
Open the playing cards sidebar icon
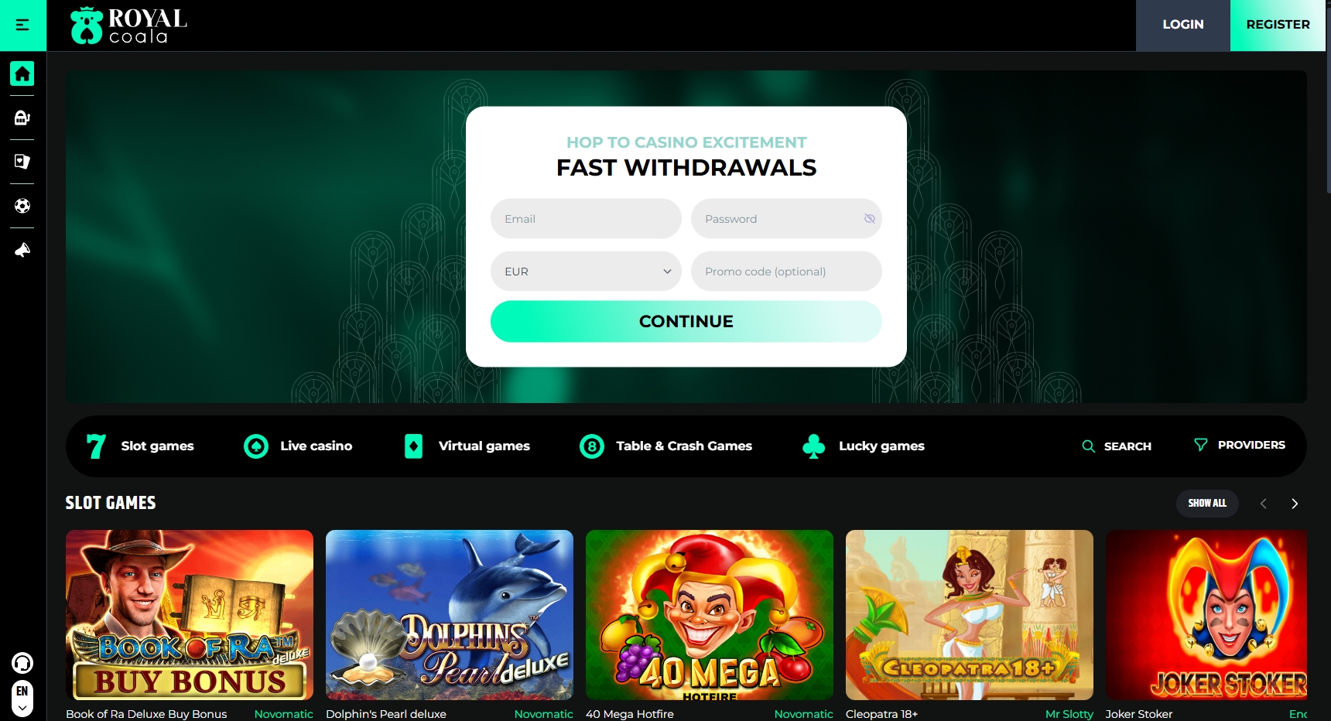click(22, 162)
